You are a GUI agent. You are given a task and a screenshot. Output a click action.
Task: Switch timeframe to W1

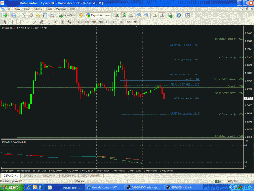point(129,22)
